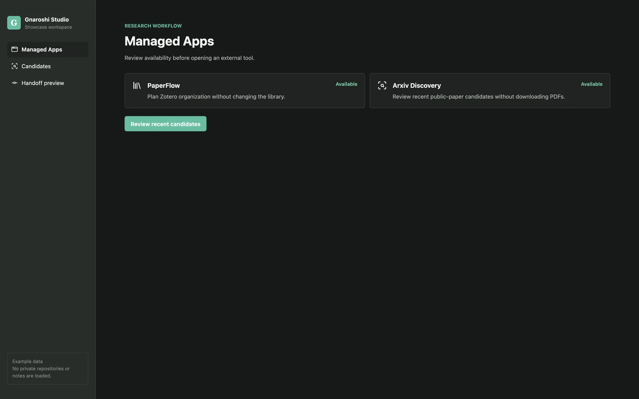This screenshot has height=399, width=639.
Task: Select the Arxiv Discovery card title
Action: click(417, 85)
